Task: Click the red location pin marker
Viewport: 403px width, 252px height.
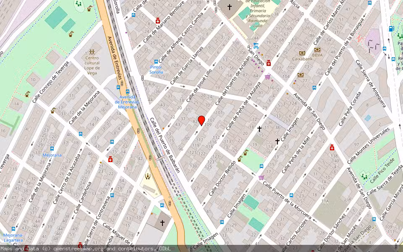Action: pos(201,121)
